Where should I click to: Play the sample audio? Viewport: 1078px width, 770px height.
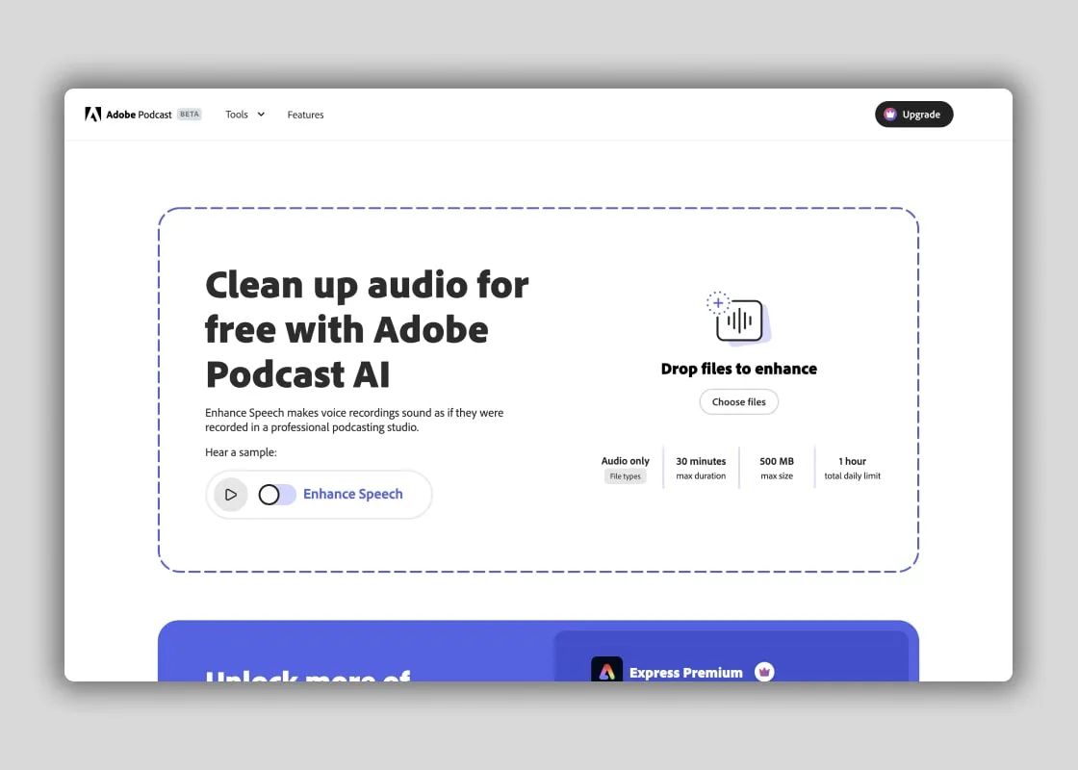(x=231, y=495)
